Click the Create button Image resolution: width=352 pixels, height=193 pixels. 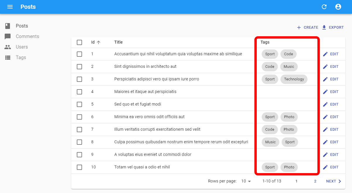(x=307, y=27)
